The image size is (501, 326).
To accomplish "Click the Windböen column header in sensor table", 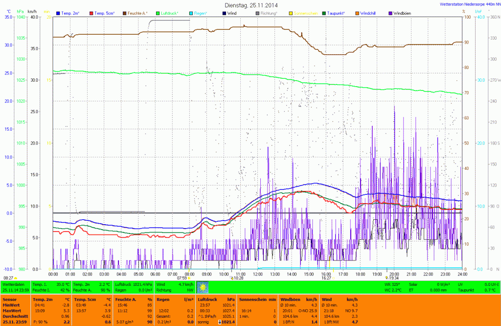I will click(291, 299).
